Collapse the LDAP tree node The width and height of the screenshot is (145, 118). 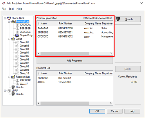pos(5,91)
